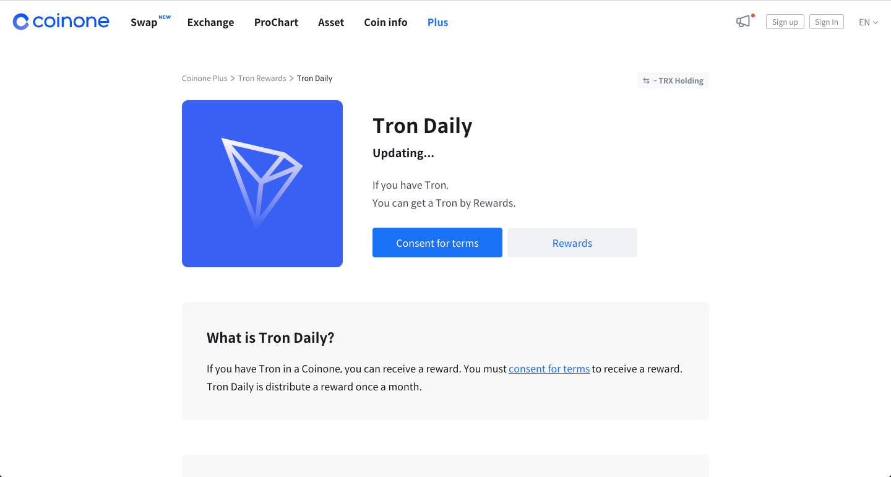Click the Coinone logo
This screenshot has height=477, width=891.
[x=61, y=22]
